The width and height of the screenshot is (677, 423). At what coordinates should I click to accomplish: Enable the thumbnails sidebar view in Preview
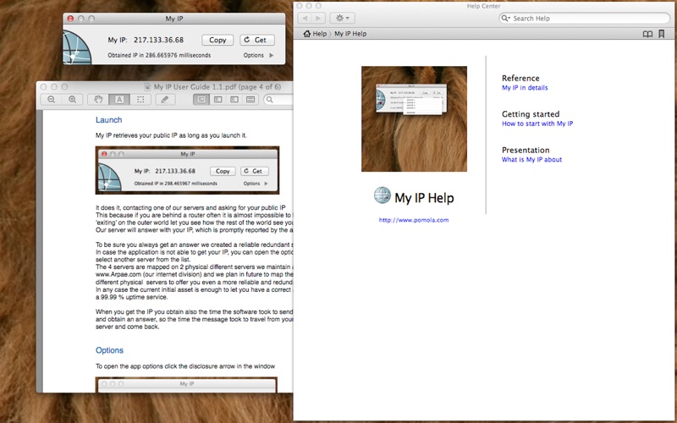tap(217, 100)
